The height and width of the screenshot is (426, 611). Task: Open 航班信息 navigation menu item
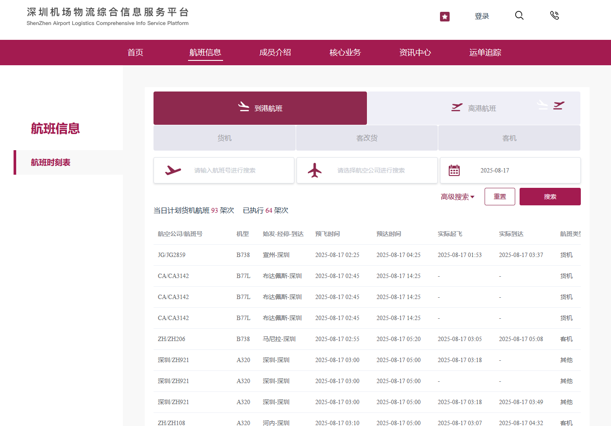[x=205, y=53]
